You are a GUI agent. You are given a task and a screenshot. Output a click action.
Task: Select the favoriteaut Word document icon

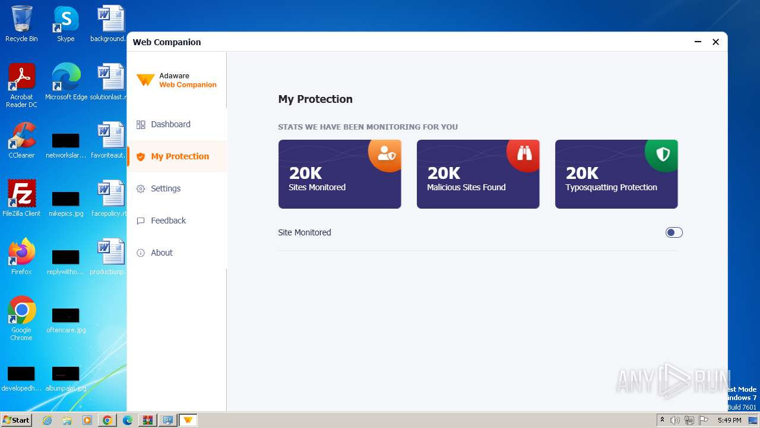coord(110,140)
